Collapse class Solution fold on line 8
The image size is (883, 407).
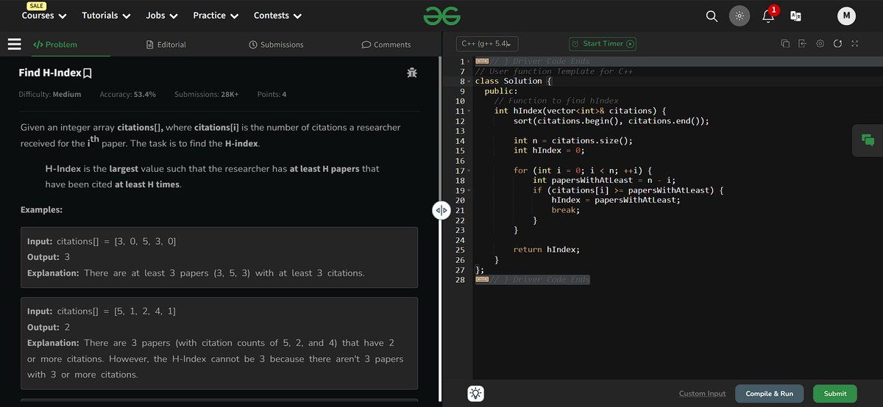pyautogui.click(x=469, y=81)
